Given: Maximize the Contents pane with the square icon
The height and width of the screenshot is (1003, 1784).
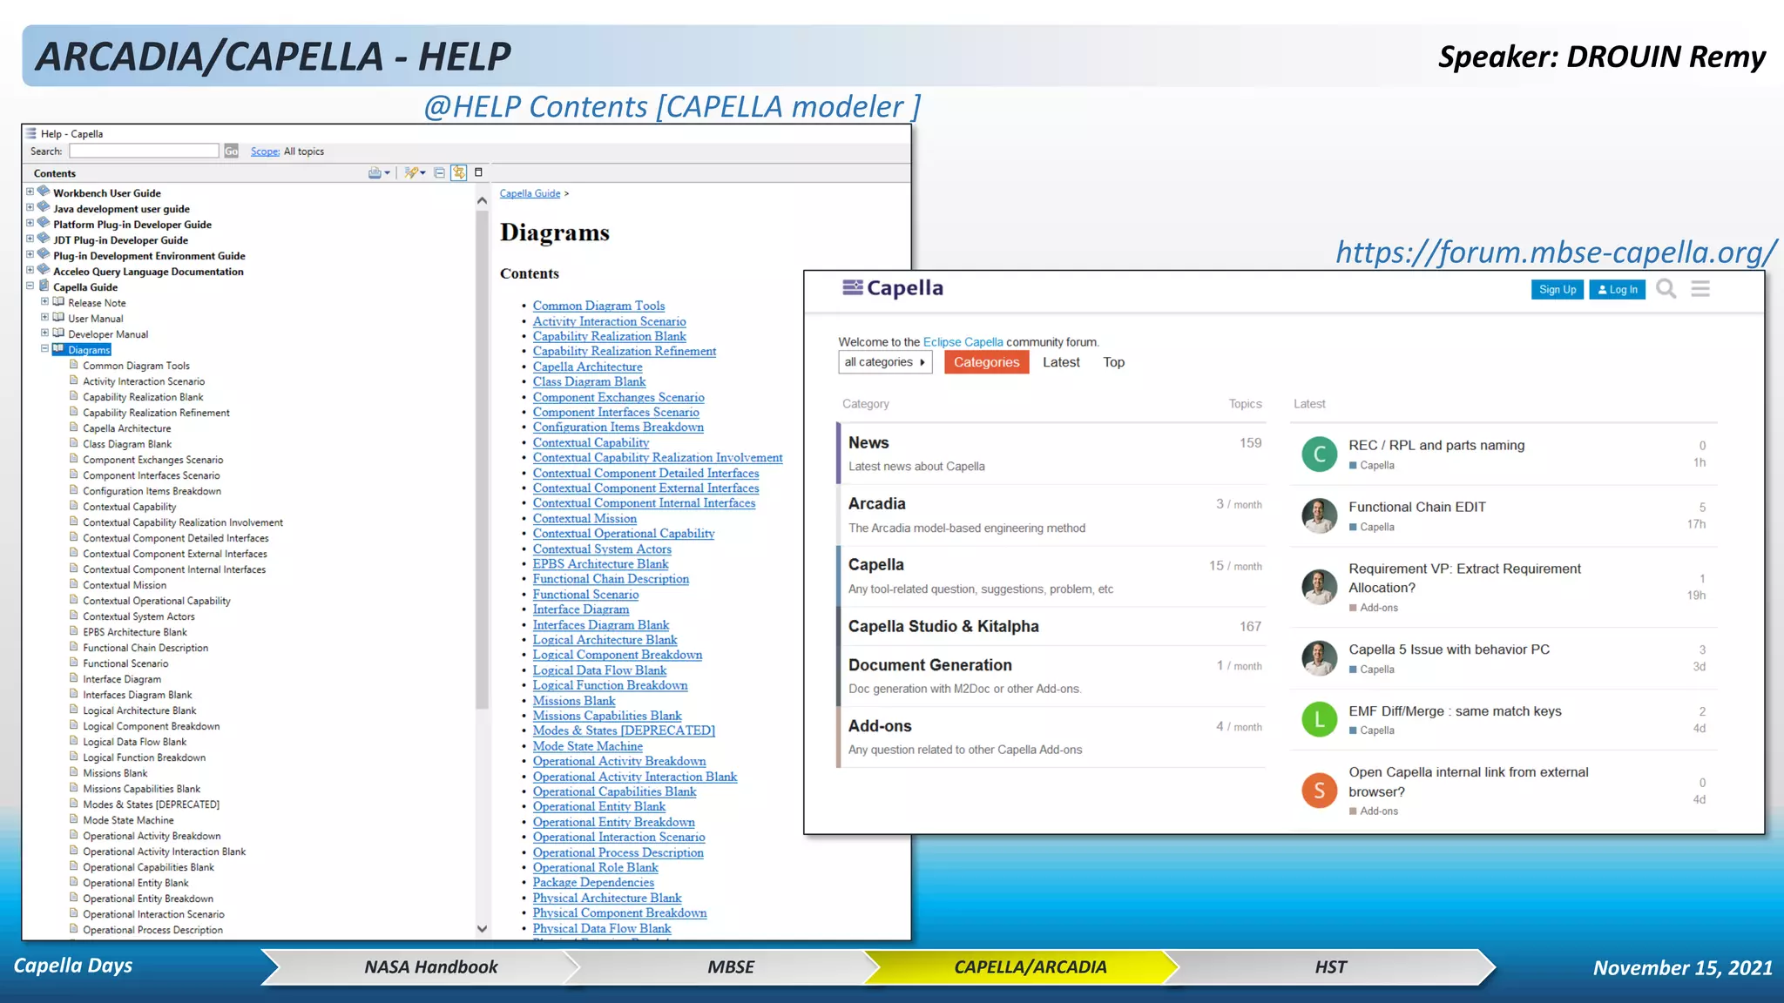Looking at the screenshot, I should 478,172.
